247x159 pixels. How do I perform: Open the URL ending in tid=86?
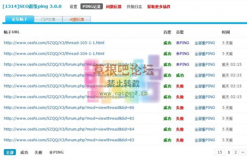coord(69,108)
